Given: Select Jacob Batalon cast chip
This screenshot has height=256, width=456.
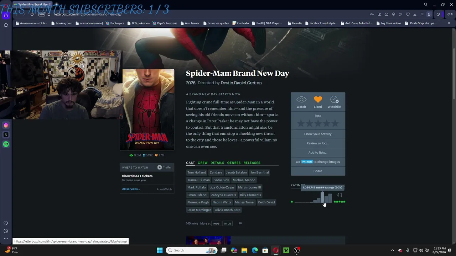Looking at the screenshot, I should pos(236,172).
